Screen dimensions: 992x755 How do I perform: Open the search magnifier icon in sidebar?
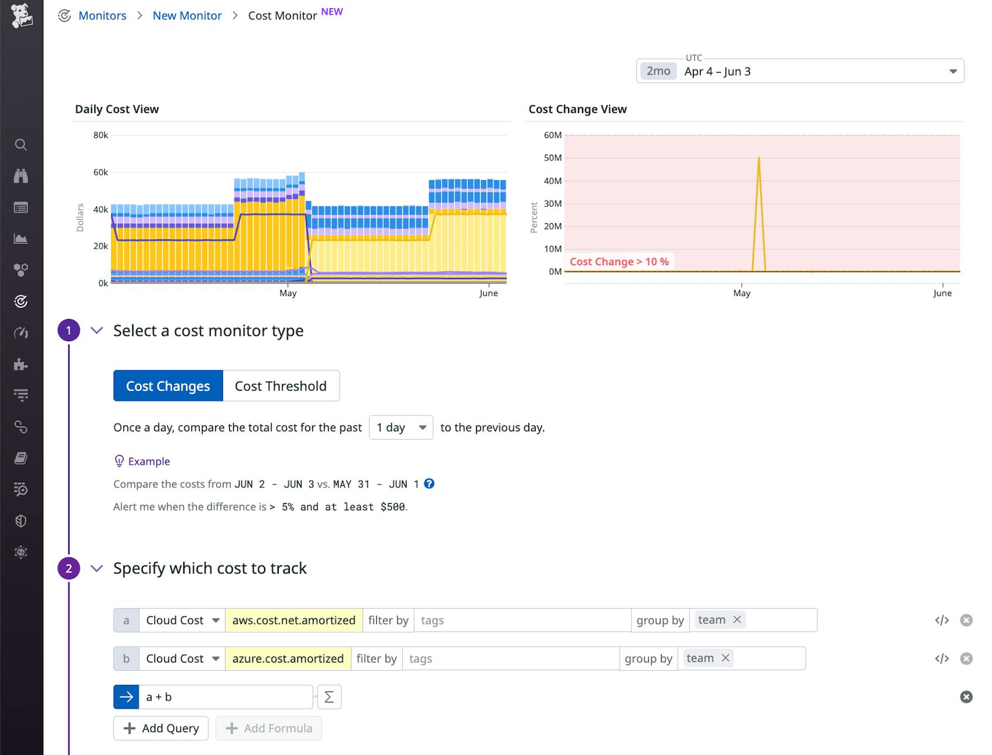click(21, 145)
